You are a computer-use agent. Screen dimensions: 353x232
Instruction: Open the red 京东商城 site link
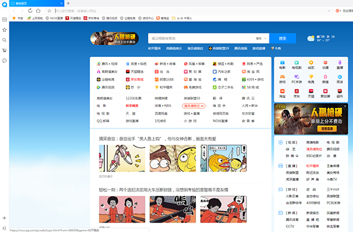click(135, 79)
